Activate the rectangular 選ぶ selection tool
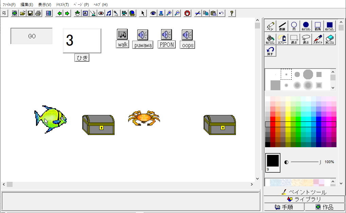 coord(294,39)
